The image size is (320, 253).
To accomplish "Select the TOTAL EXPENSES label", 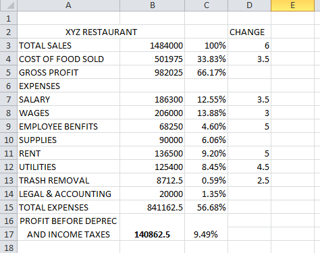I will (x=69, y=207).
